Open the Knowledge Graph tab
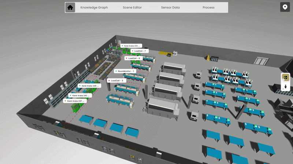This screenshot has height=164, width=293. pyautogui.click(x=94, y=7)
